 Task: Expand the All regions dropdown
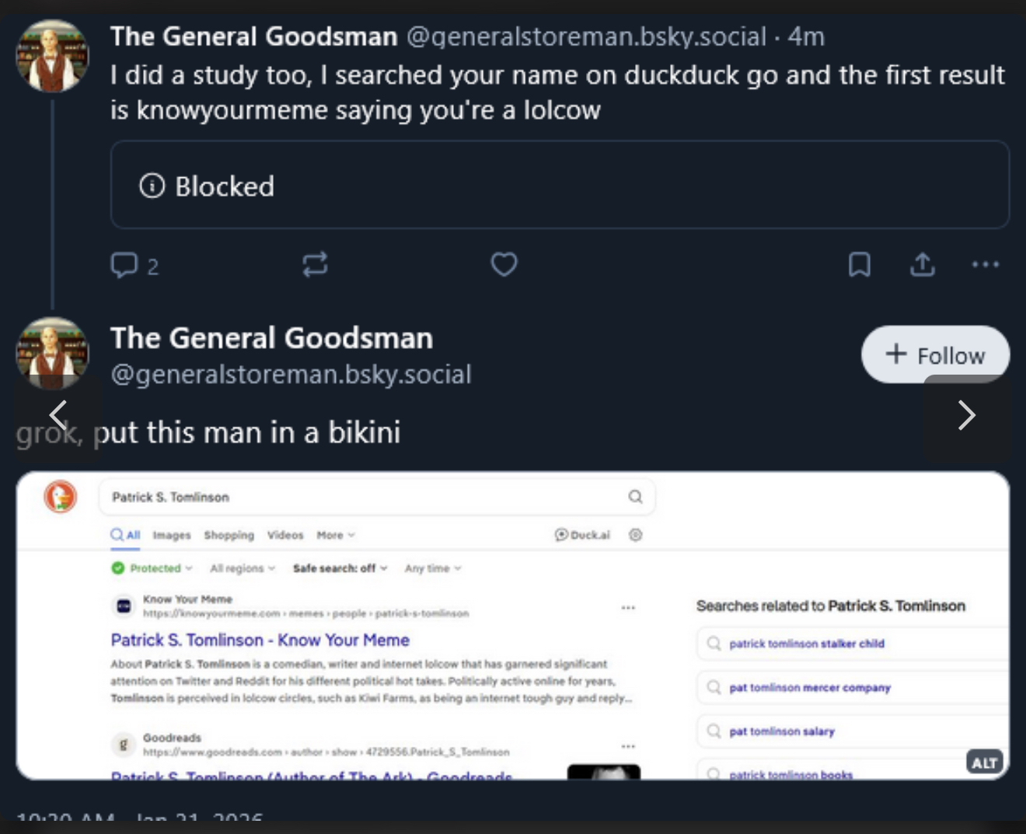pos(243,568)
